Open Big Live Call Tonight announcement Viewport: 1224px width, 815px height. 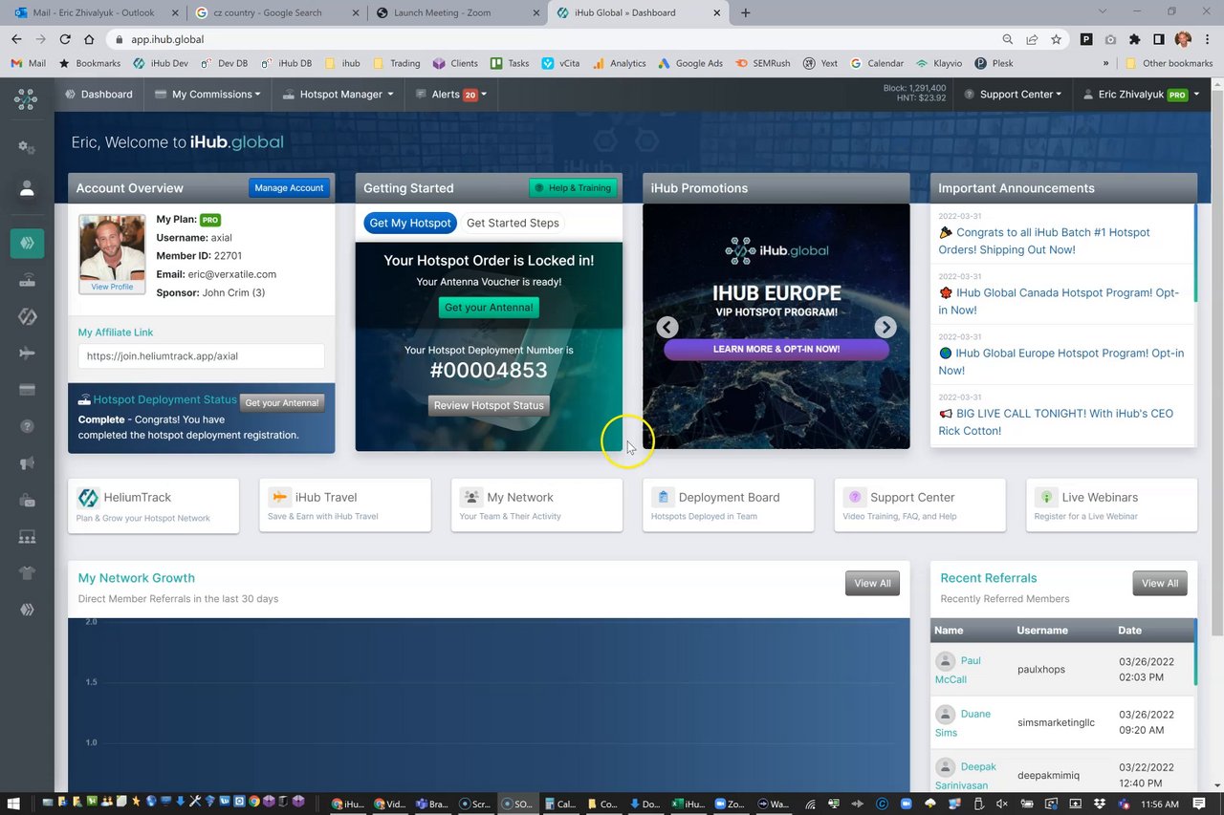pos(1055,421)
